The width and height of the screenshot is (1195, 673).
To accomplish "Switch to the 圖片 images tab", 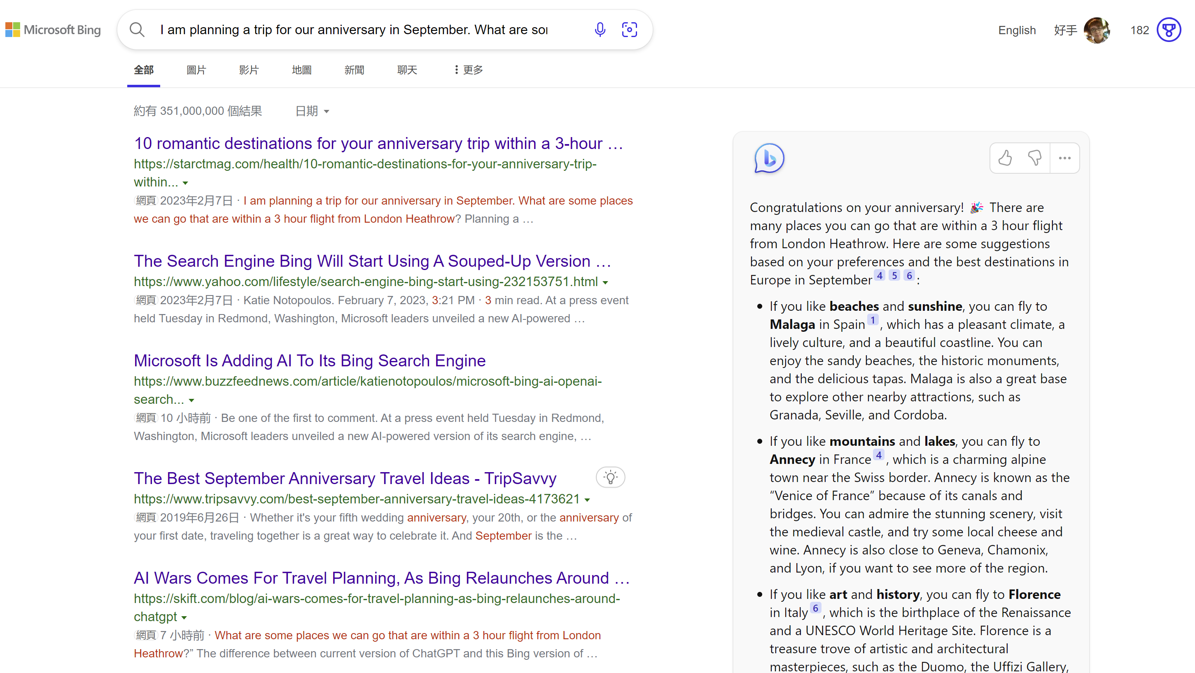I will (x=196, y=70).
